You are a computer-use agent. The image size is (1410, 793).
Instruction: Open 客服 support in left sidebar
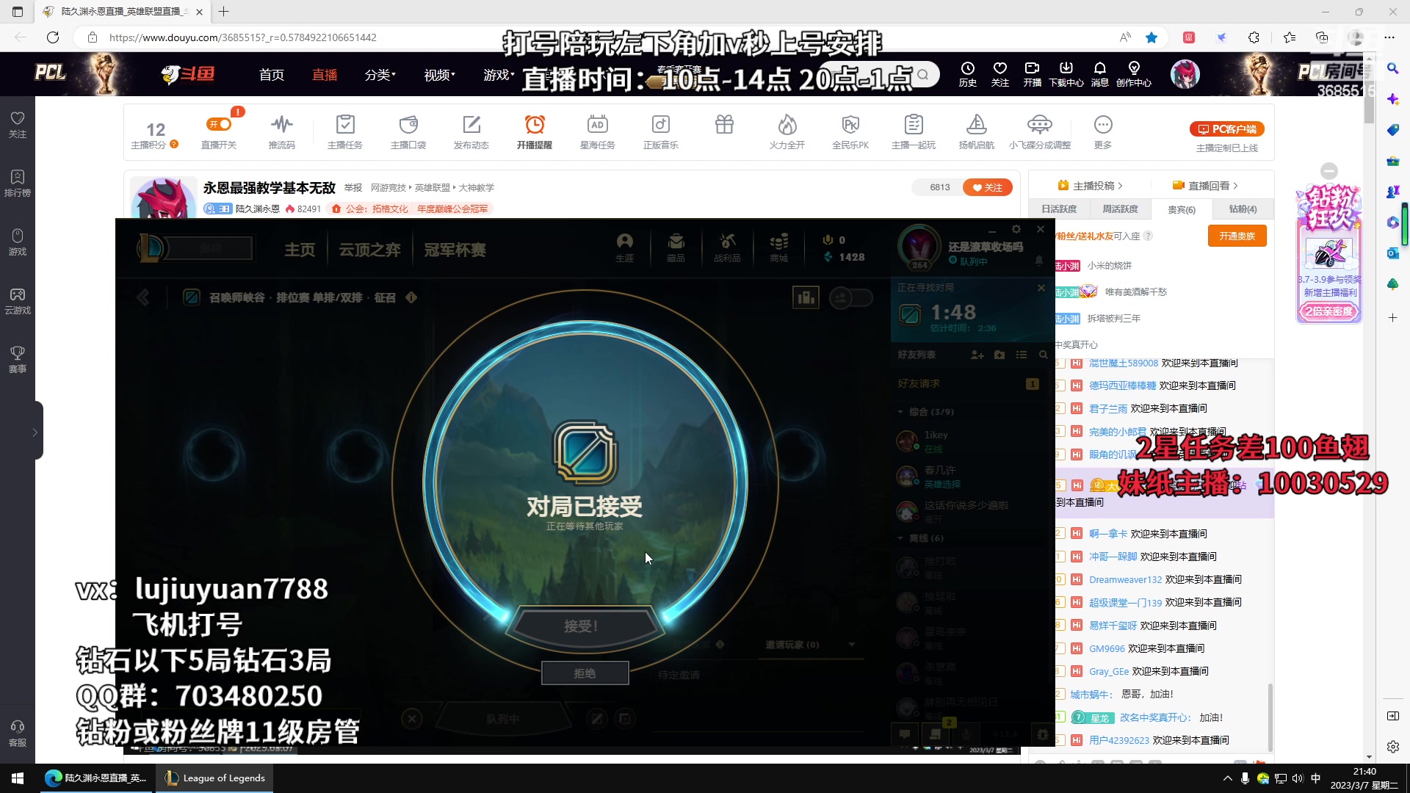(x=18, y=734)
